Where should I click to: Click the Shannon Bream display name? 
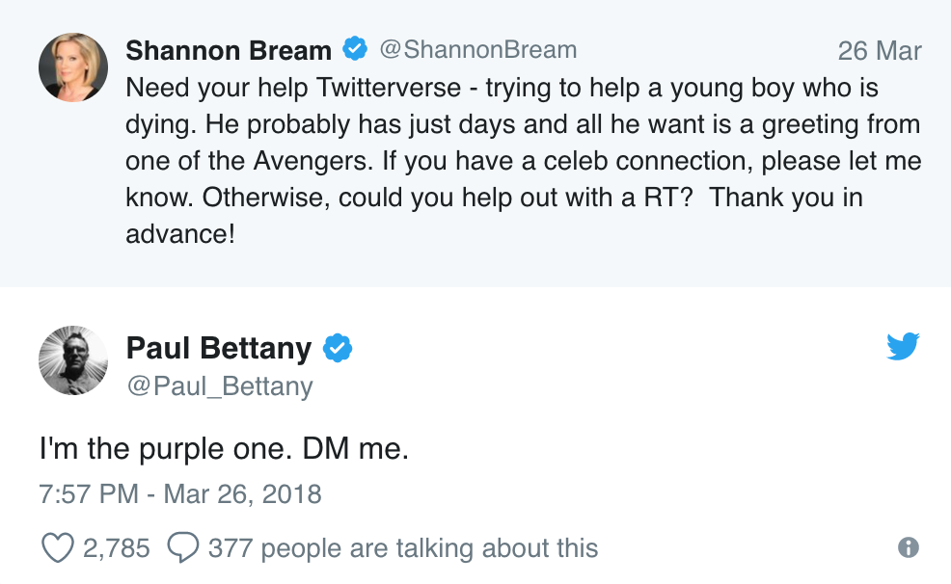pos(229,49)
